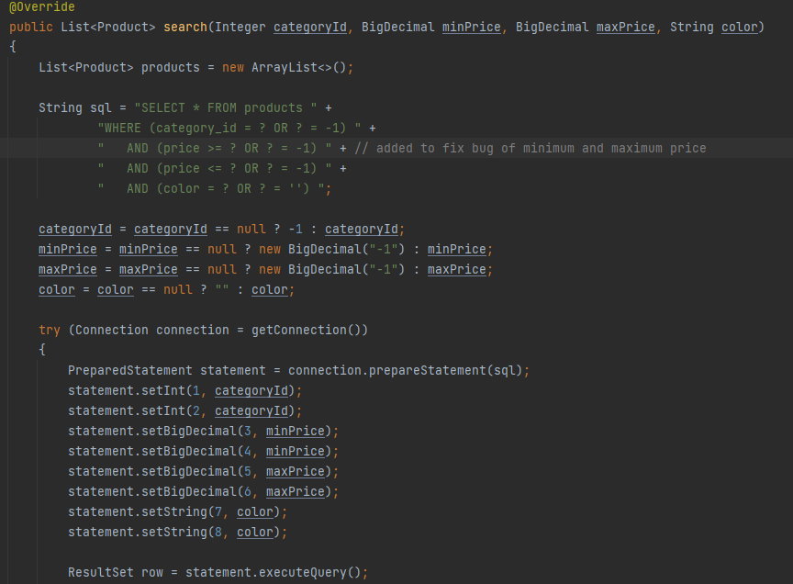The width and height of the screenshot is (793, 584).
Task: Click statement.setInt(1, categoryId) line
Action: [x=184, y=390]
